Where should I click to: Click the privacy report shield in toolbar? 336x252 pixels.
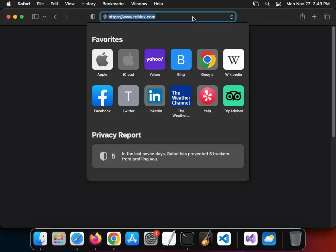pyautogui.click(x=93, y=17)
